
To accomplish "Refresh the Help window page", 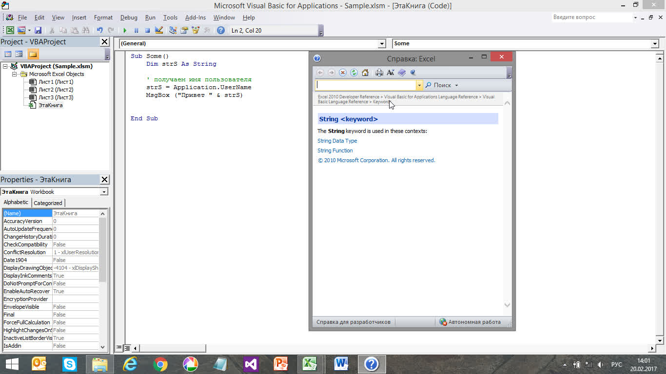I will pos(354,73).
